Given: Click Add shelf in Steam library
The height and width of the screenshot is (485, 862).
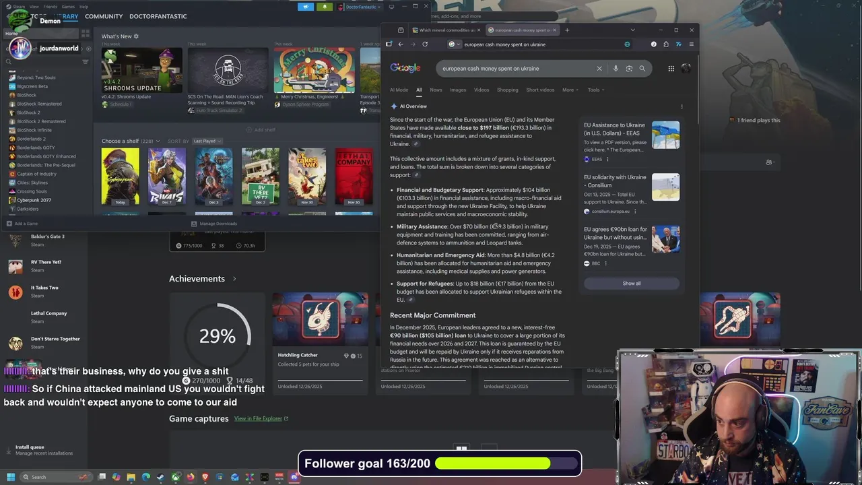Looking at the screenshot, I should [x=261, y=130].
